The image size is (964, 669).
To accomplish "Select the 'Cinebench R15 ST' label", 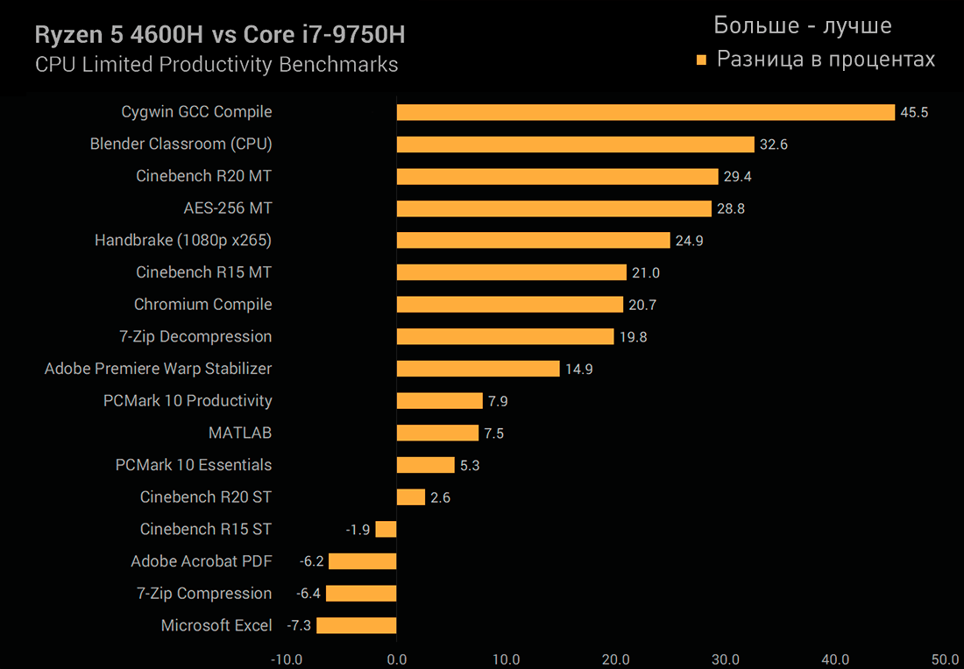I will (x=206, y=529).
